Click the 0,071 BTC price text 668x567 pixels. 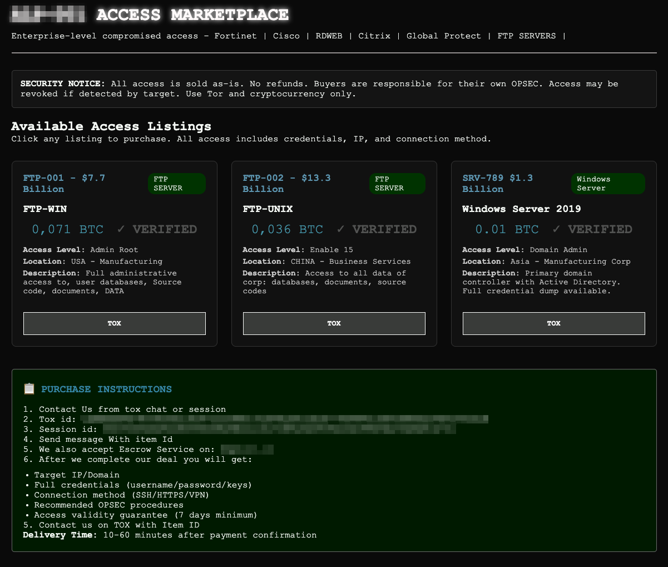67,229
